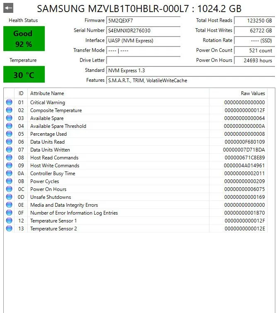Click the Serial Number field

[x=143, y=31]
